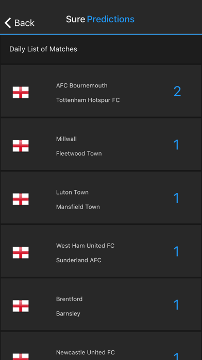Viewport: 202px width, 360px height.
Task: Open the Tottenham Hotspur FC team name
Action: [x=88, y=100]
